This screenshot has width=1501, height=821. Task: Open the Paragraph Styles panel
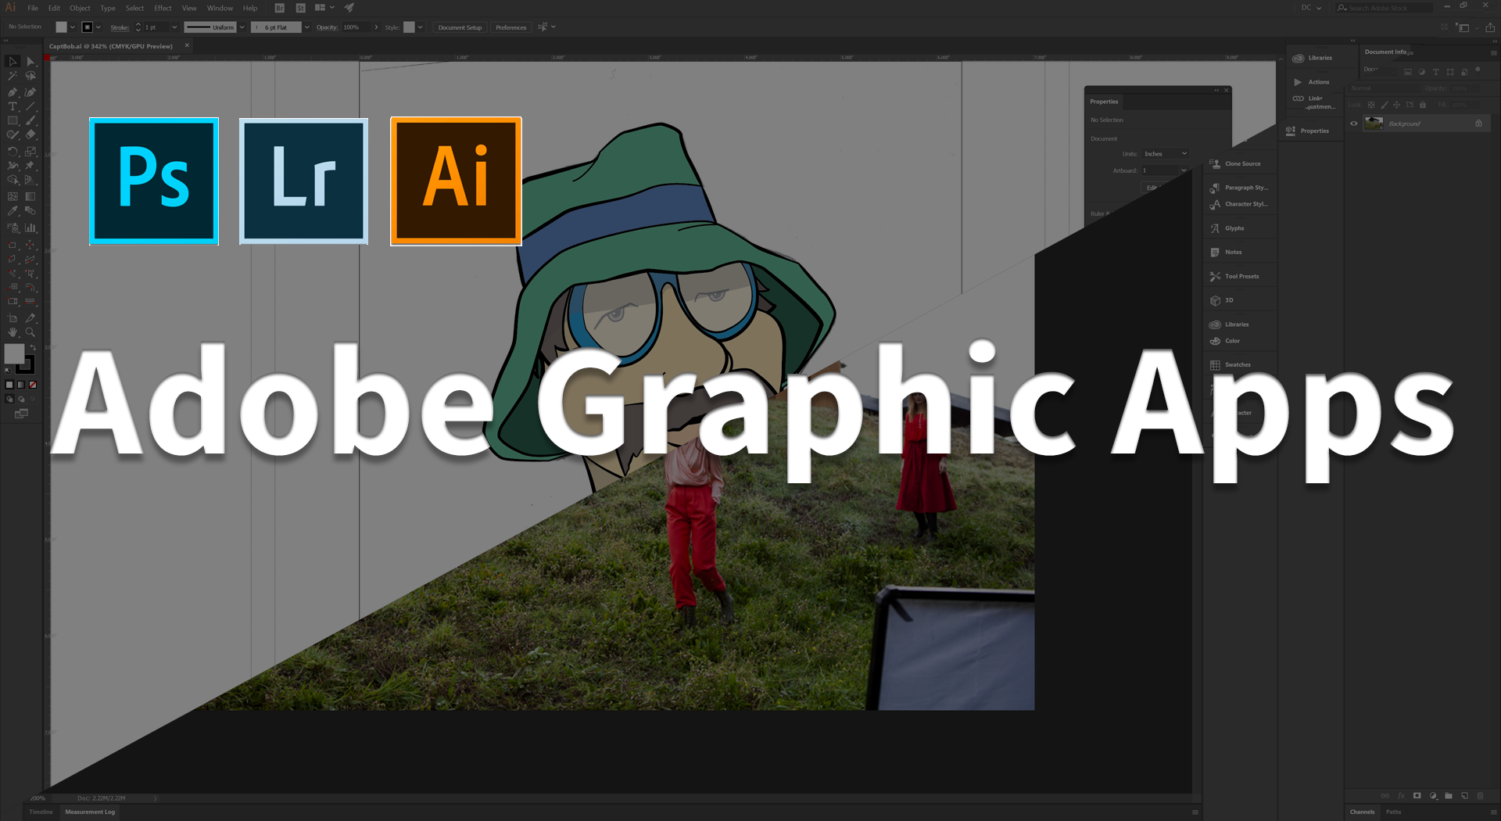tap(1239, 188)
